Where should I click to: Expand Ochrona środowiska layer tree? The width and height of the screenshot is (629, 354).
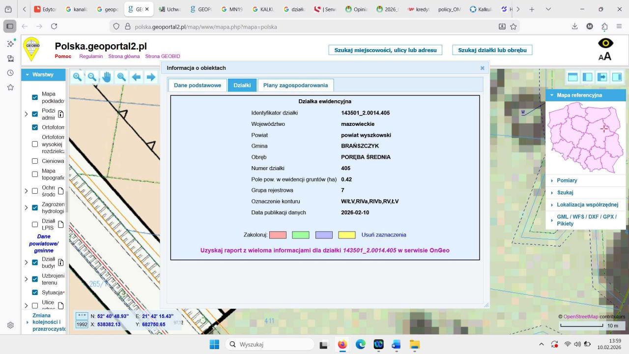[x=26, y=191]
